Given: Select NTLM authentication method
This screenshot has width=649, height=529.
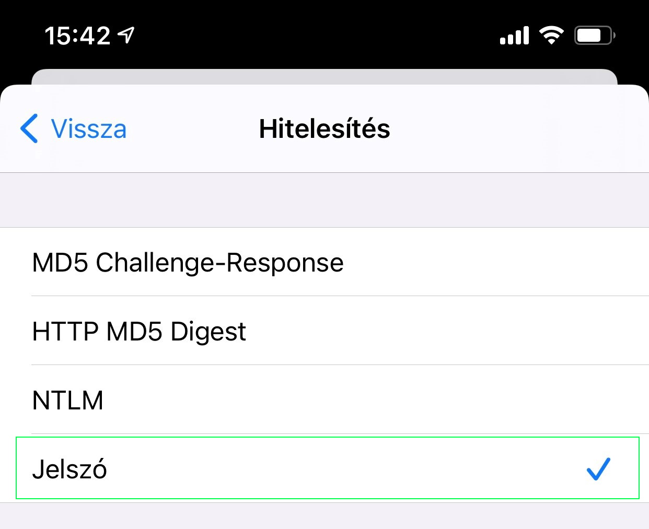Looking at the screenshot, I should [68, 400].
